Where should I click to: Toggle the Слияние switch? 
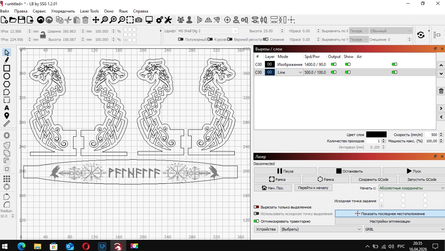266,40
